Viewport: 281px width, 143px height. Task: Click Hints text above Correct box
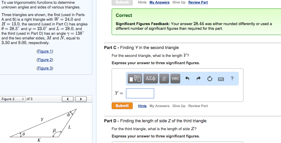pyautogui.click(x=142, y=2)
